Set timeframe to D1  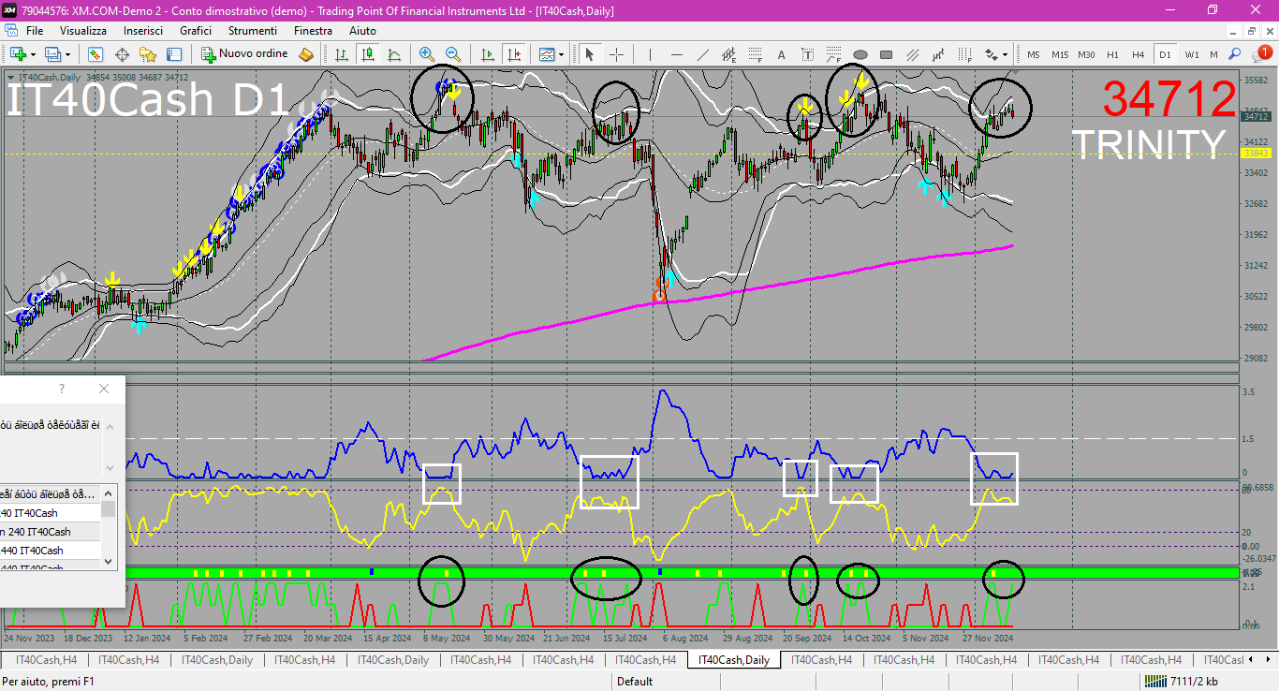(1165, 54)
